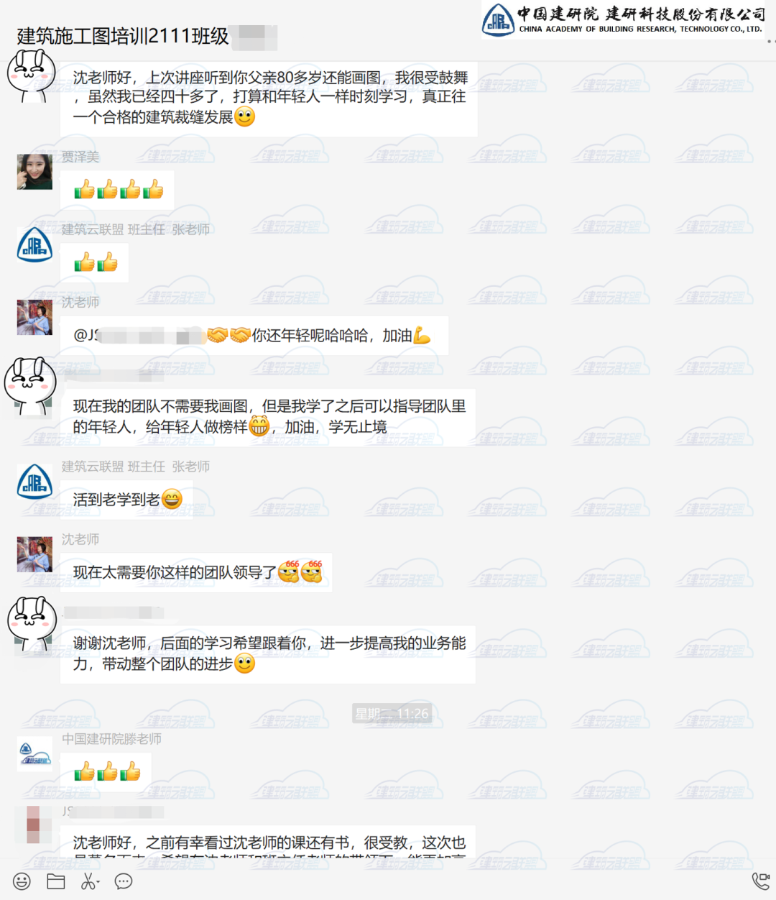Click the group title 建筑施工图培训2111班级
The width and height of the screenshot is (776, 900).
(x=123, y=36)
